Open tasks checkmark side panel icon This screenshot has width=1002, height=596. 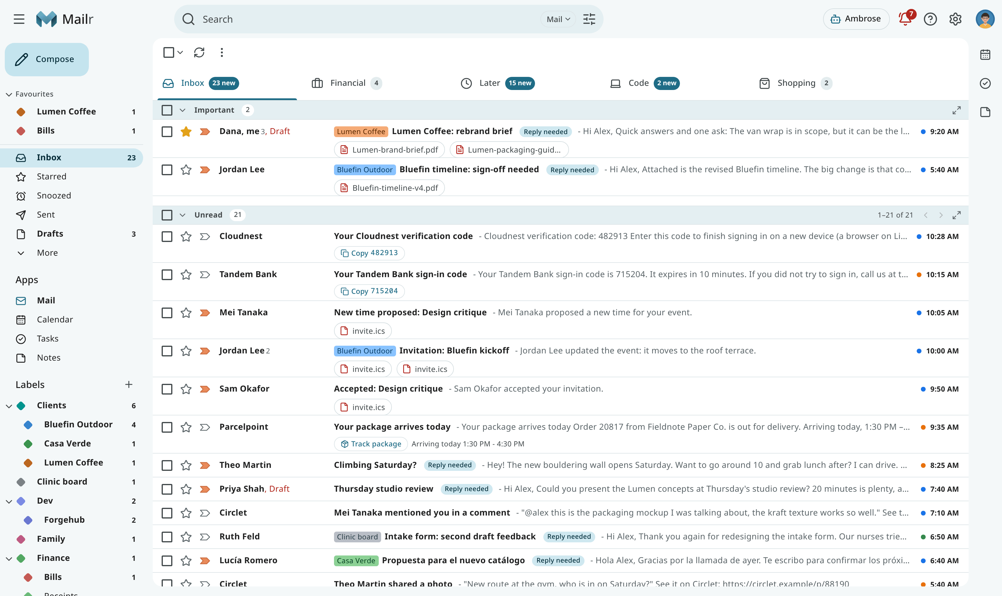click(x=985, y=83)
